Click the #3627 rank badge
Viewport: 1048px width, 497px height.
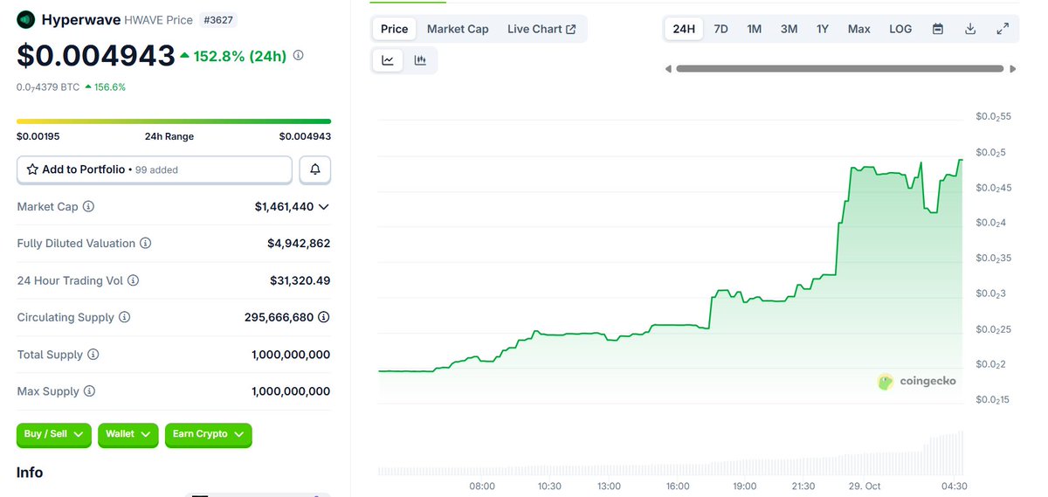coord(217,19)
